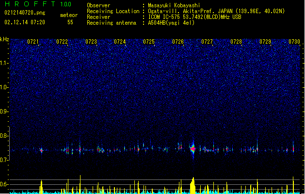Click the 0.7 kHz frequency label
The image size is (305, 194).
[x=4, y=160]
